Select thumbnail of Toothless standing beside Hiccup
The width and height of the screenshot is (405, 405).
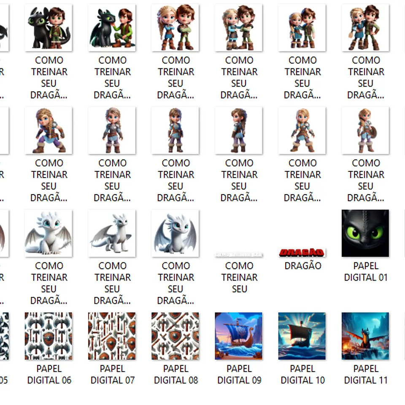pos(49,27)
